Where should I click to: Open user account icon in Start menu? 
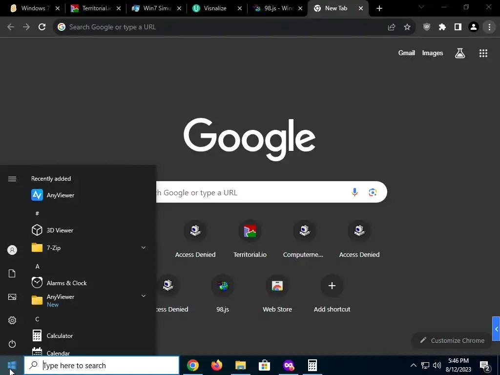pyautogui.click(x=12, y=250)
